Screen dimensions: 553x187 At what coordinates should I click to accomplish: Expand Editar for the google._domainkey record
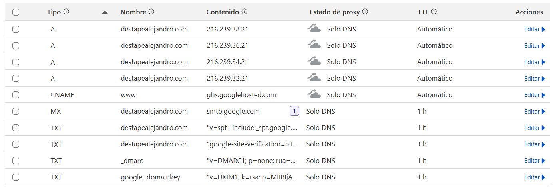coord(534,177)
